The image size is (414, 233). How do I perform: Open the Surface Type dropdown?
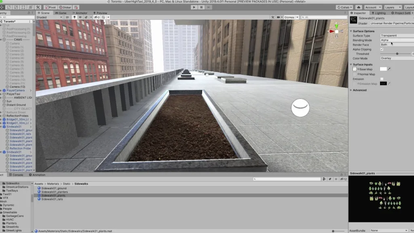pos(397,36)
